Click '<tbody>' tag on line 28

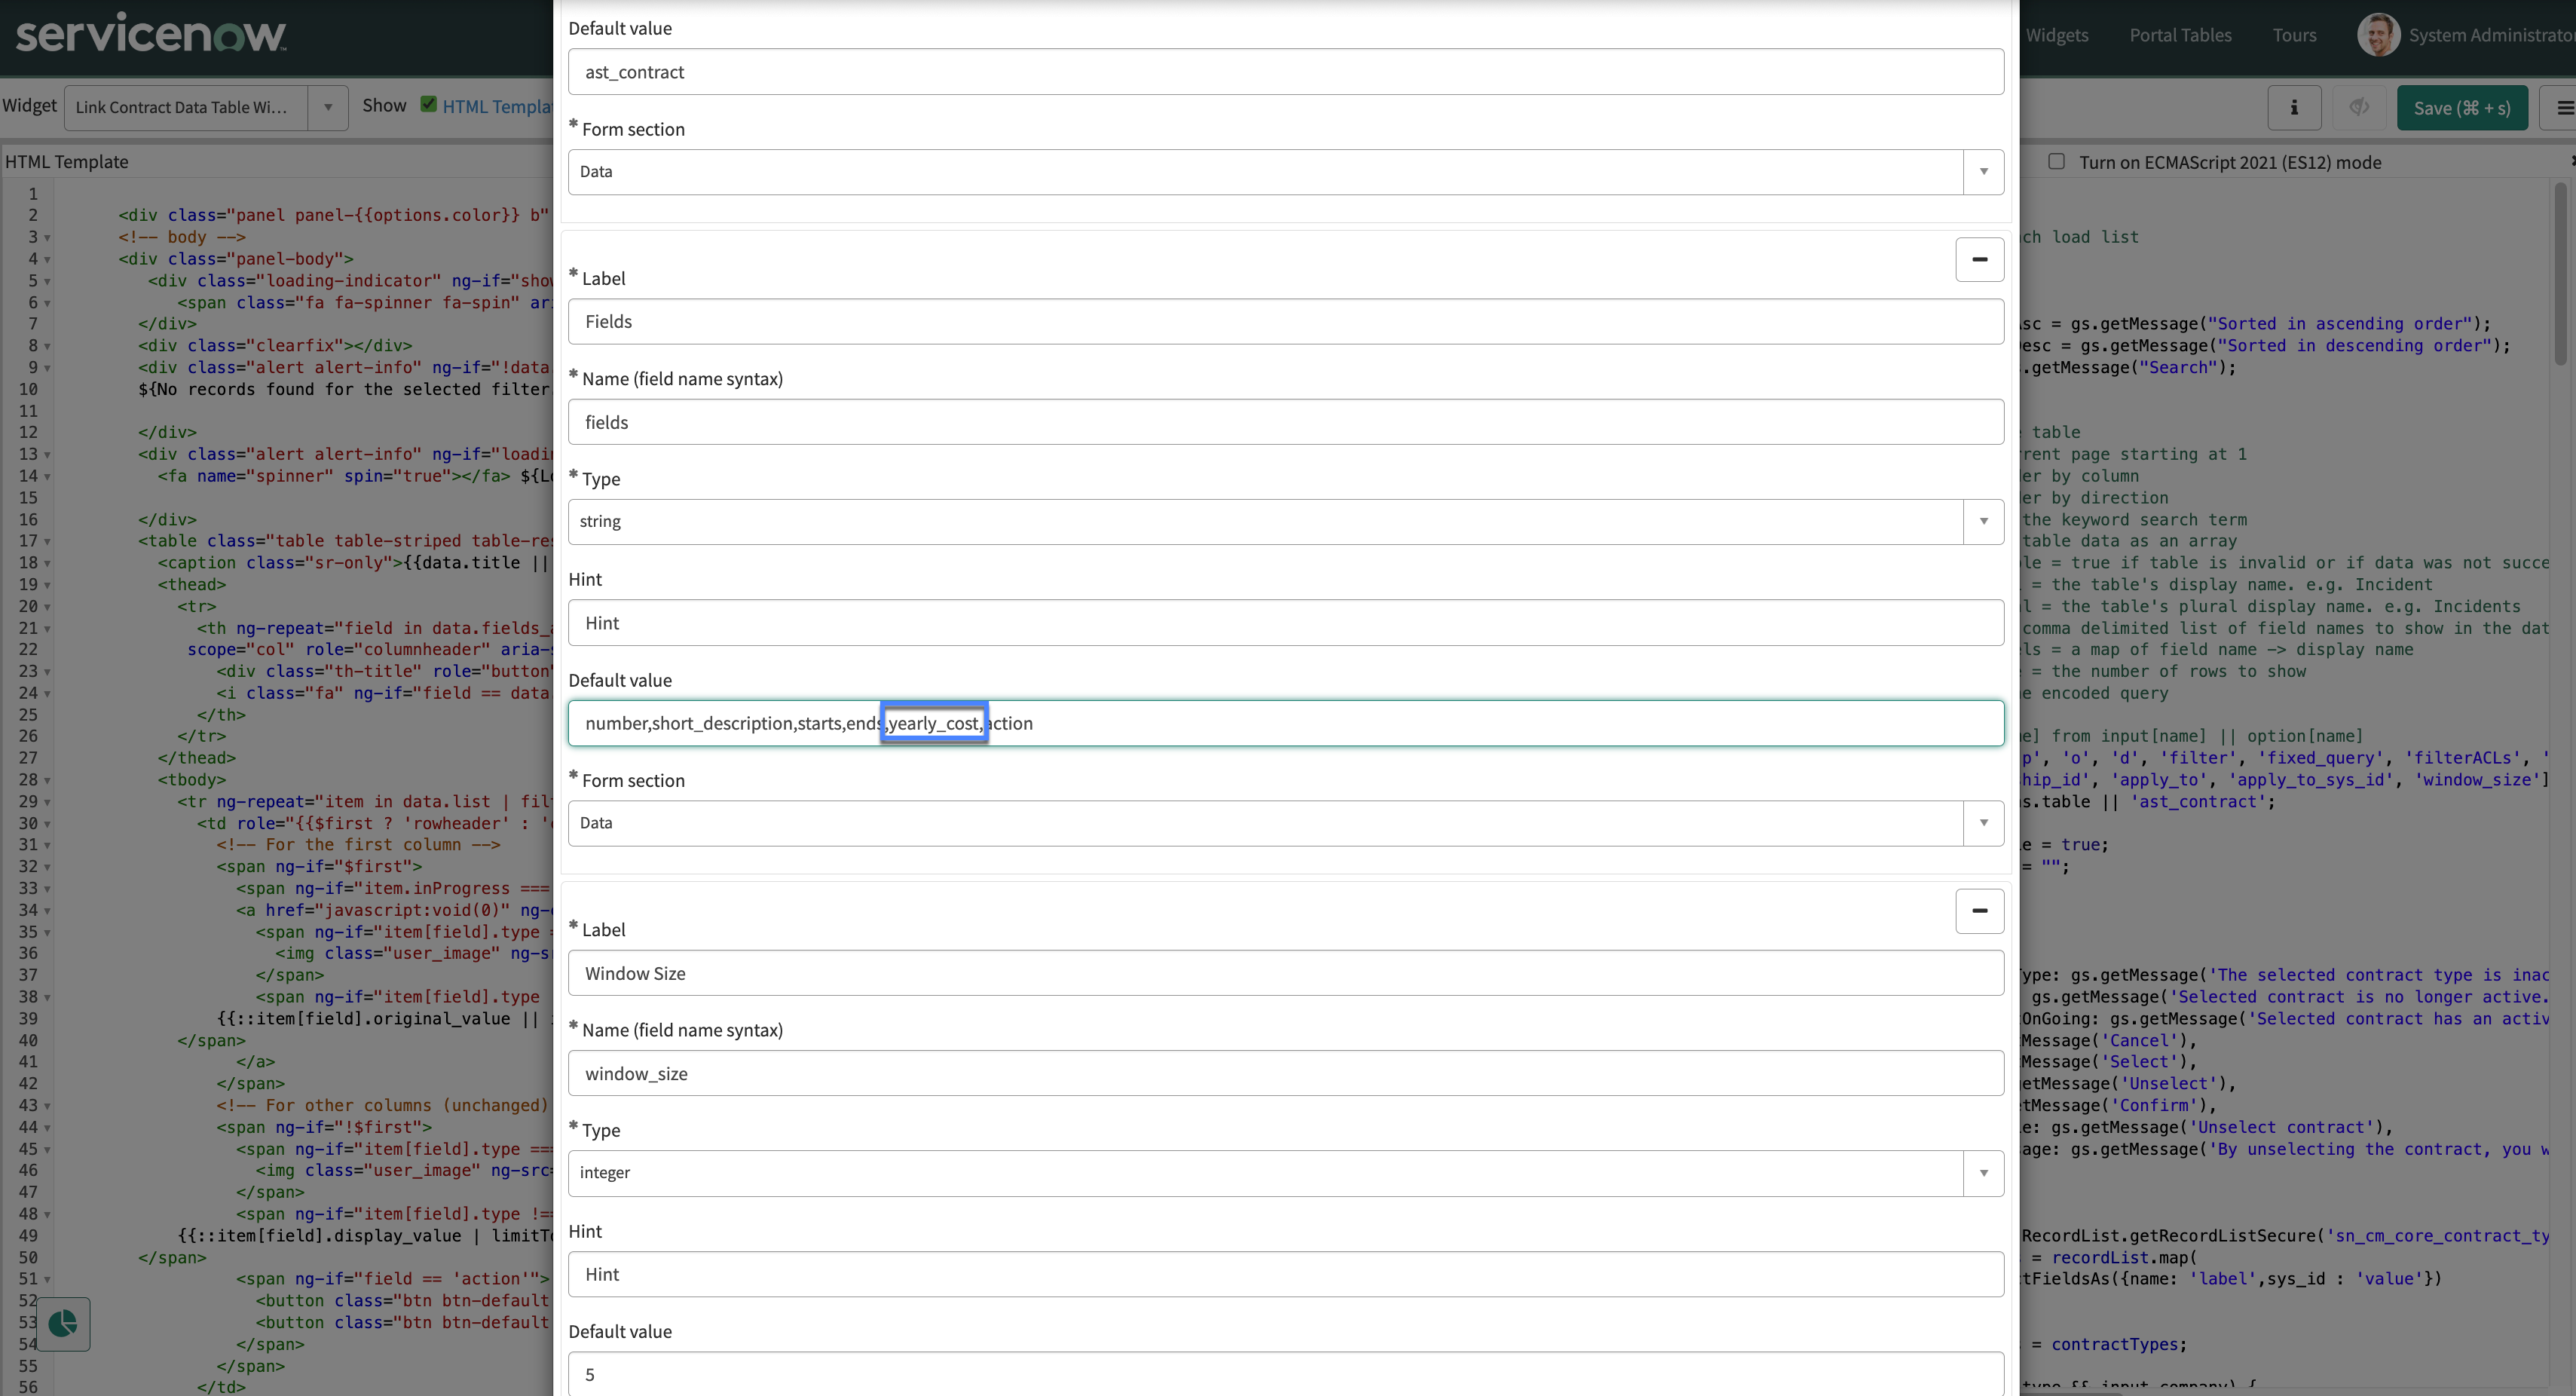coord(192,779)
